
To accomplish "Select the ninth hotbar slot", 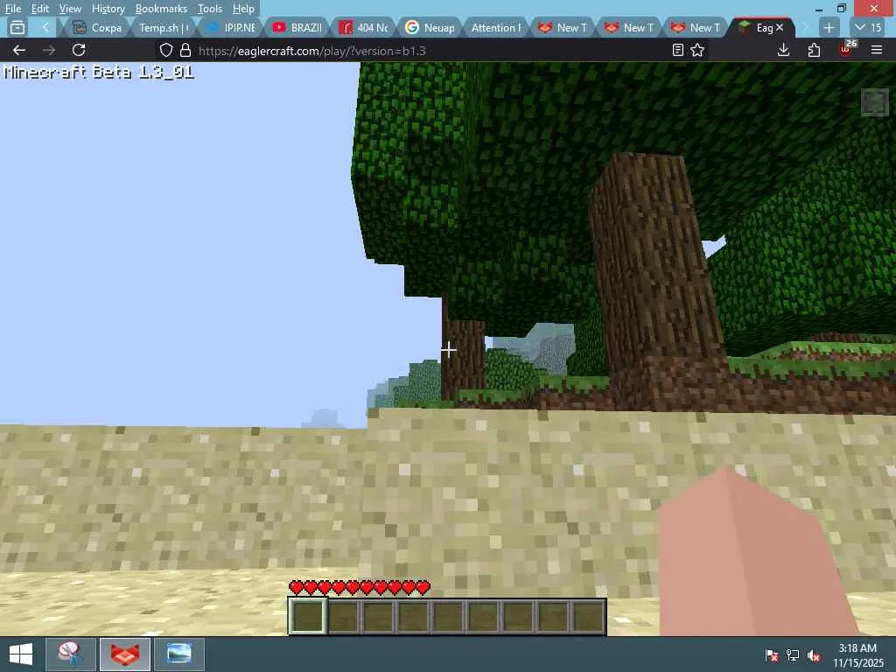I will click(x=587, y=617).
